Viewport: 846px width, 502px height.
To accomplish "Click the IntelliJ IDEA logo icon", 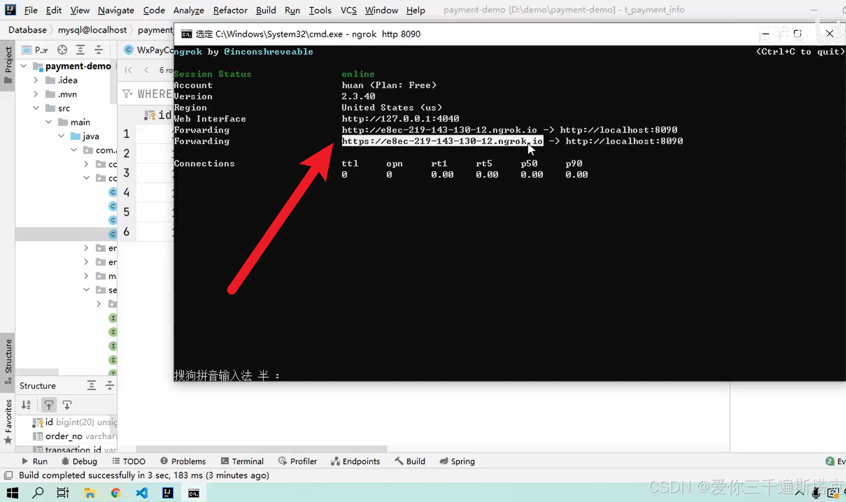I will [10, 9].
